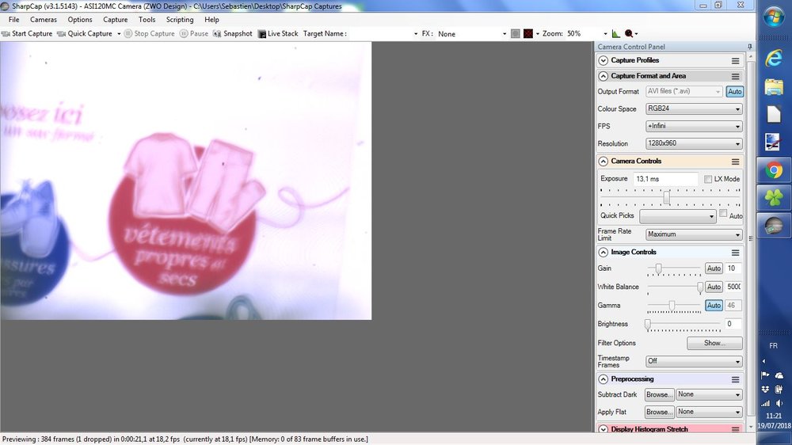The height and width of the screenshot is (445, 792).
Task: Open the File menu
Action: coord(14,20)
